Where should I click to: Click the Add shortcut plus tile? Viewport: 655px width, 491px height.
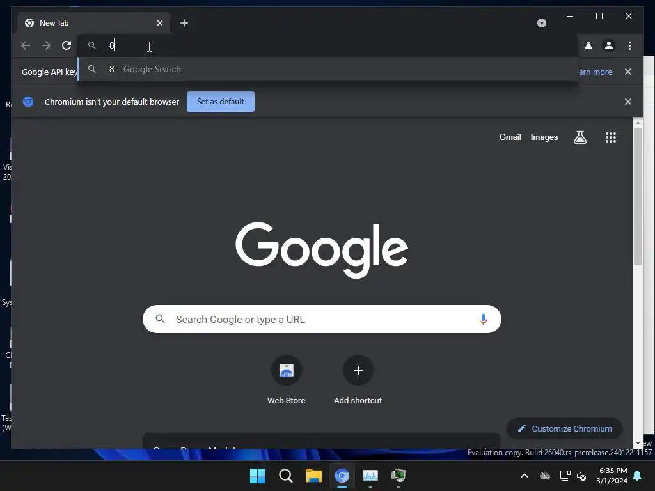358,380
